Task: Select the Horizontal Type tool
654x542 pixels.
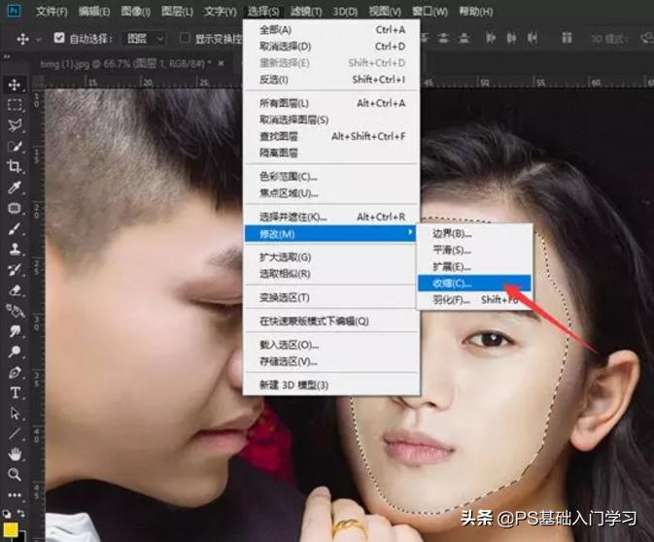Action: (16, 392)
